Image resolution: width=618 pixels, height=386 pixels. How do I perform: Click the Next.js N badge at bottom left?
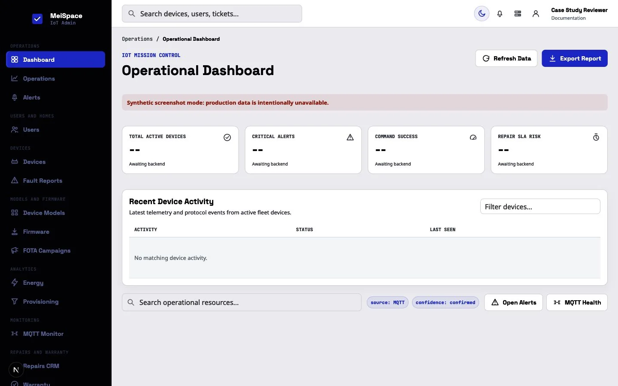pyautogui.click(x=16, y=370)
